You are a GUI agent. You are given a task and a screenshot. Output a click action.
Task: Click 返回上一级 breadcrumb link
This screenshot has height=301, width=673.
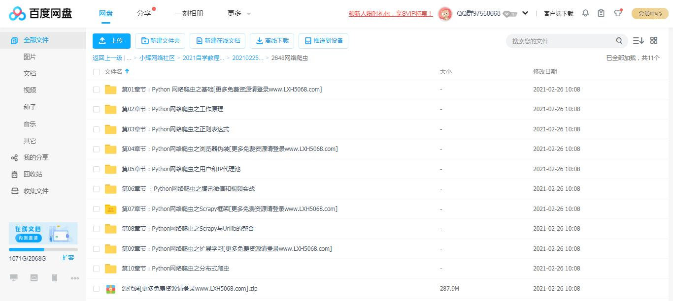[x=107, y=58]
